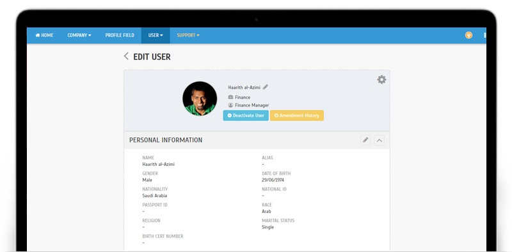
Task: Click the race value Arab
Action: 266,211
